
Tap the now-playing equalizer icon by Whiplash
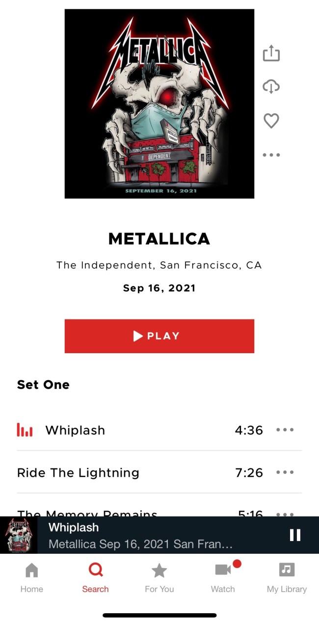pyautogui.click(x=25, y=430)
